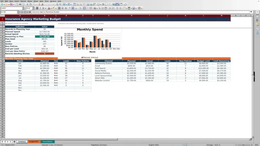This screenshot has height=146, width=260.
Task: Click the Sort Ascending icon
Action: 78,4
